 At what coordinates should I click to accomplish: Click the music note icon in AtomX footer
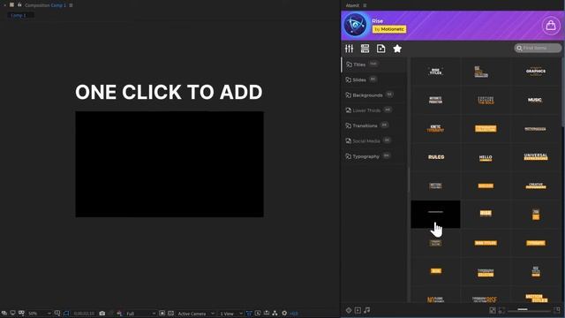pos(367,310)
